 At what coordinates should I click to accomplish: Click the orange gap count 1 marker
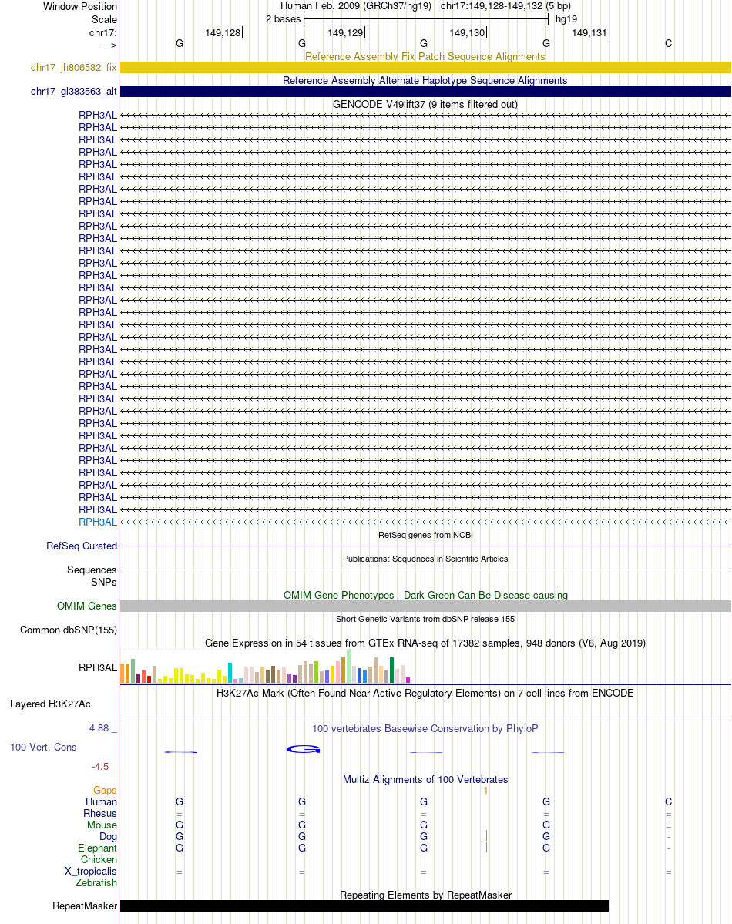coord(485,791)
